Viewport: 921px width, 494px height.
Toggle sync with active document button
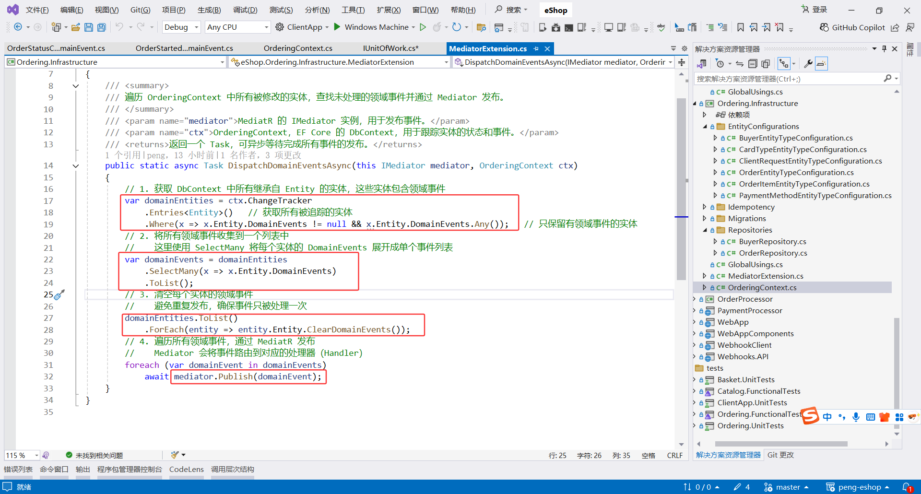click(740, 64)
